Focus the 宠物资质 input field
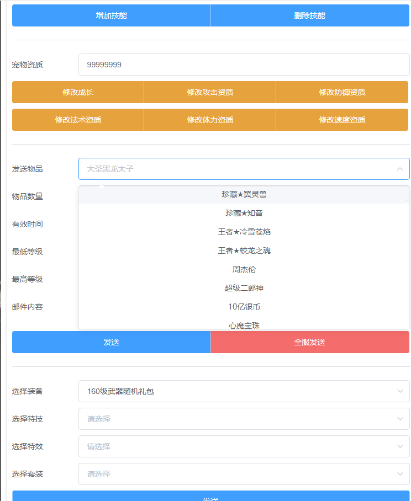This screenshot has height=501, width=411. (x=243, y=65)
